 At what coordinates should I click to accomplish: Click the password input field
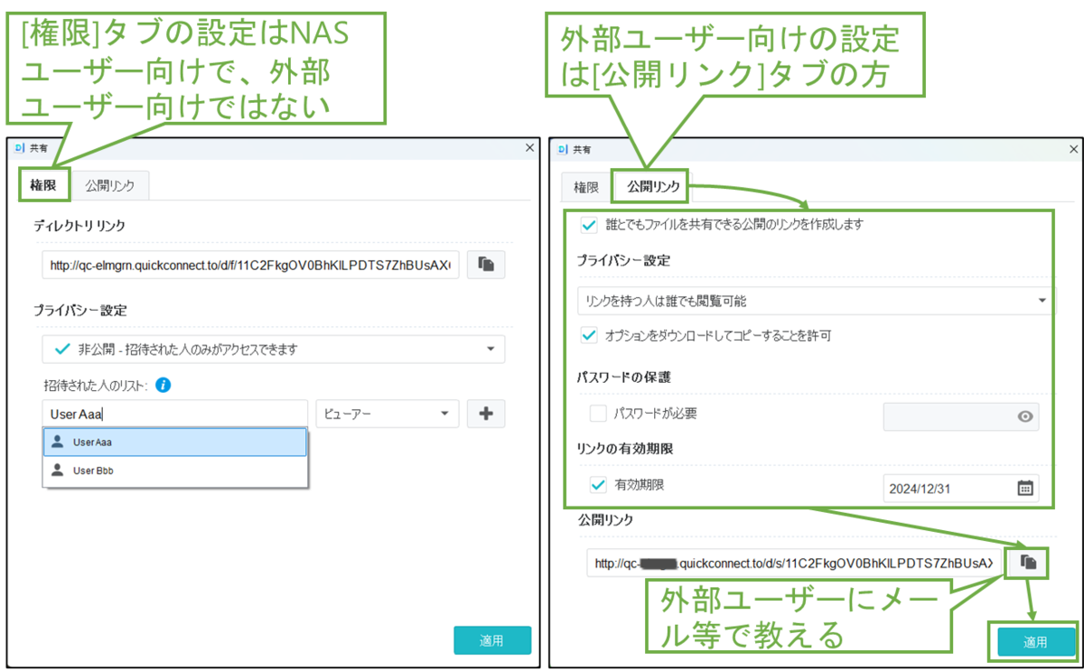coord(960,416)
